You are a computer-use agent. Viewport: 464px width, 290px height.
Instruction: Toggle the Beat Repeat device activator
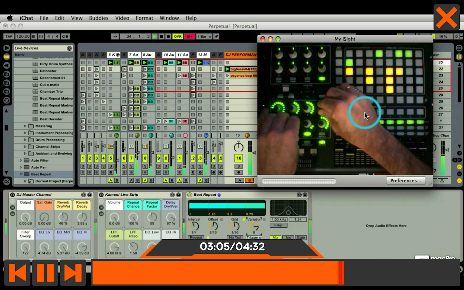coord(190,195)
